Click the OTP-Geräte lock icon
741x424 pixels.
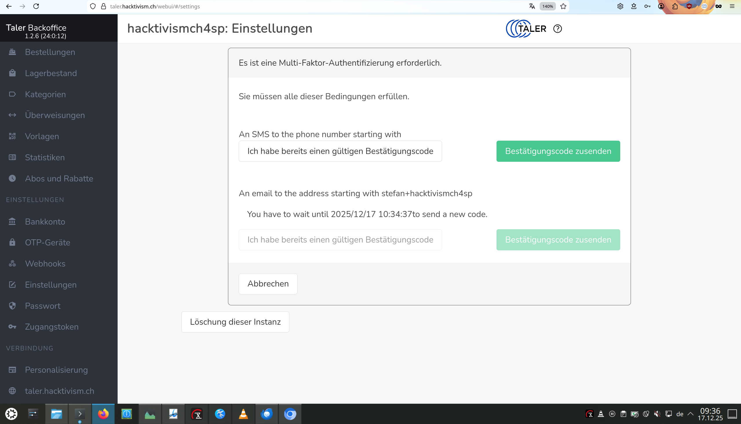12,242
